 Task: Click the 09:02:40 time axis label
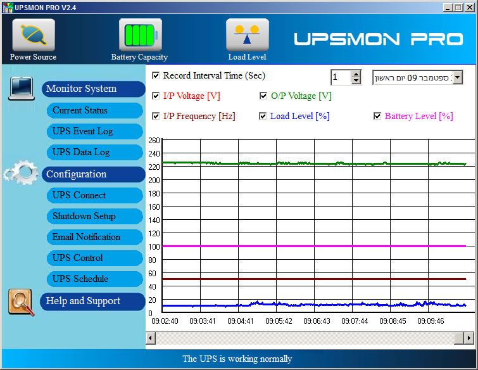[165, 321]
